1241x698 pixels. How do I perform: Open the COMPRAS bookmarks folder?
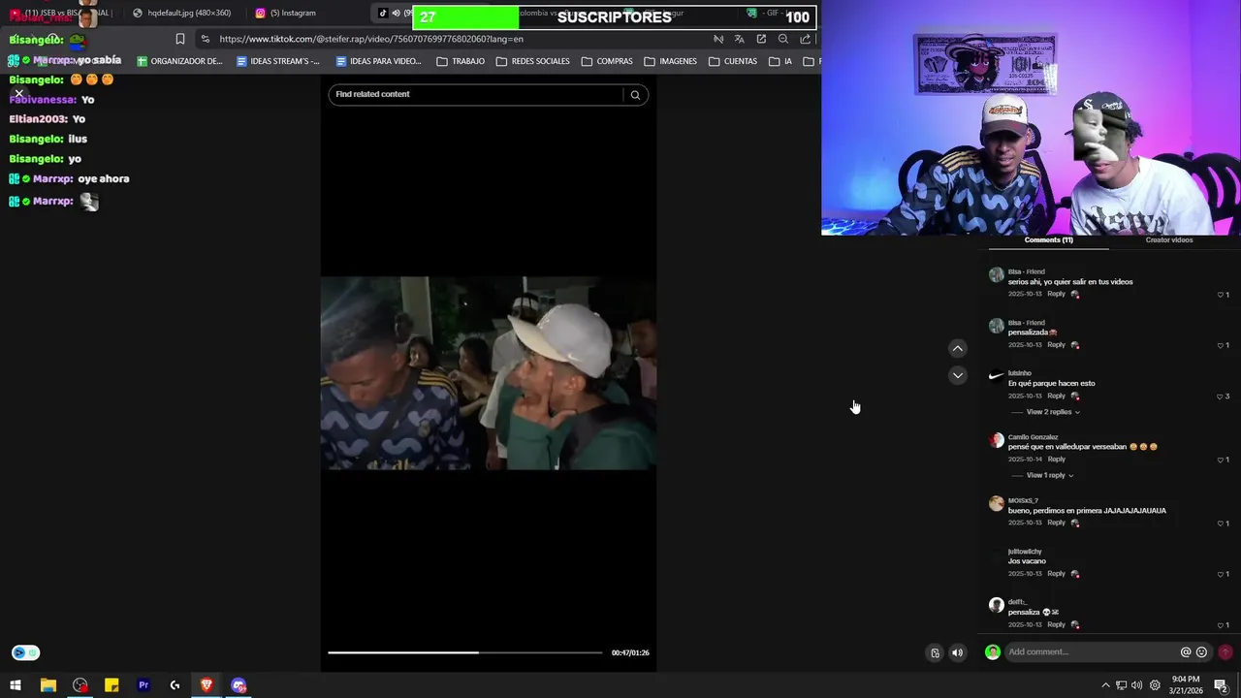[607, 61]
